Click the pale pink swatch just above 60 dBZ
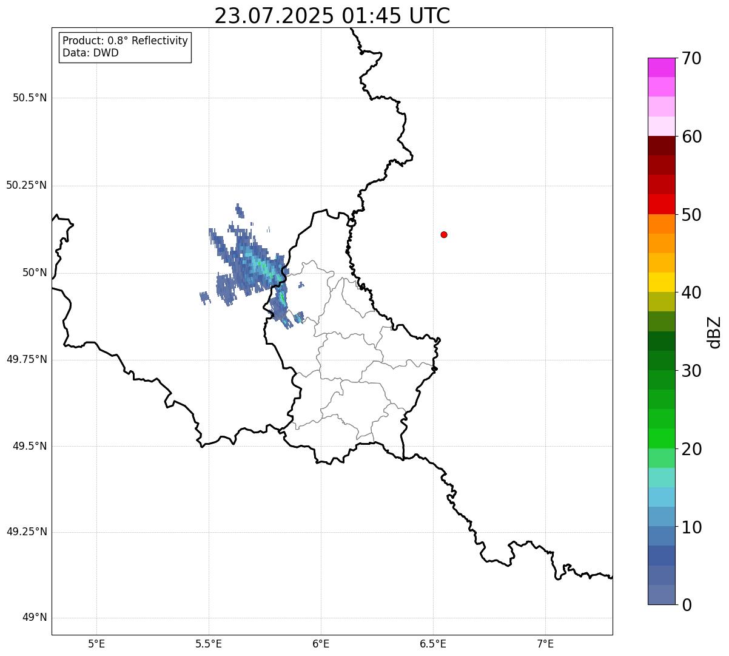Image resolution: width=729 pixels, height=656 pixels. point(662,126)
